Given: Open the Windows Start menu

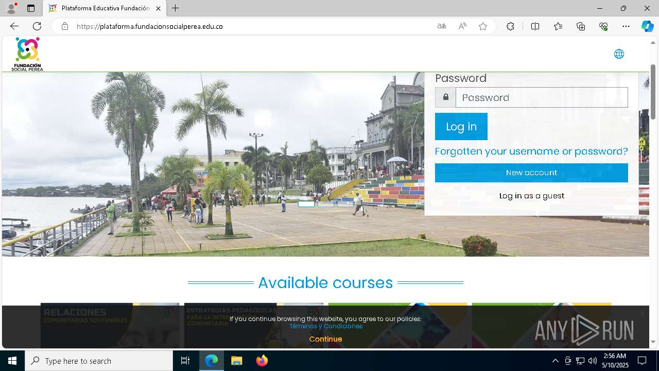Looking at the screenshot, I should [x=12, y=361].
